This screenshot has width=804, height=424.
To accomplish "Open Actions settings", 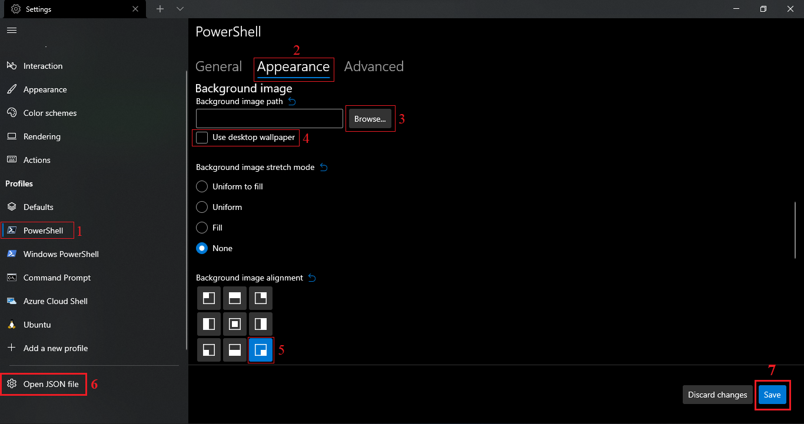I will coord(93,160).
